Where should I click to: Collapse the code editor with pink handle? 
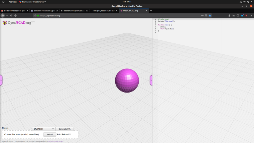coord(151,80)
